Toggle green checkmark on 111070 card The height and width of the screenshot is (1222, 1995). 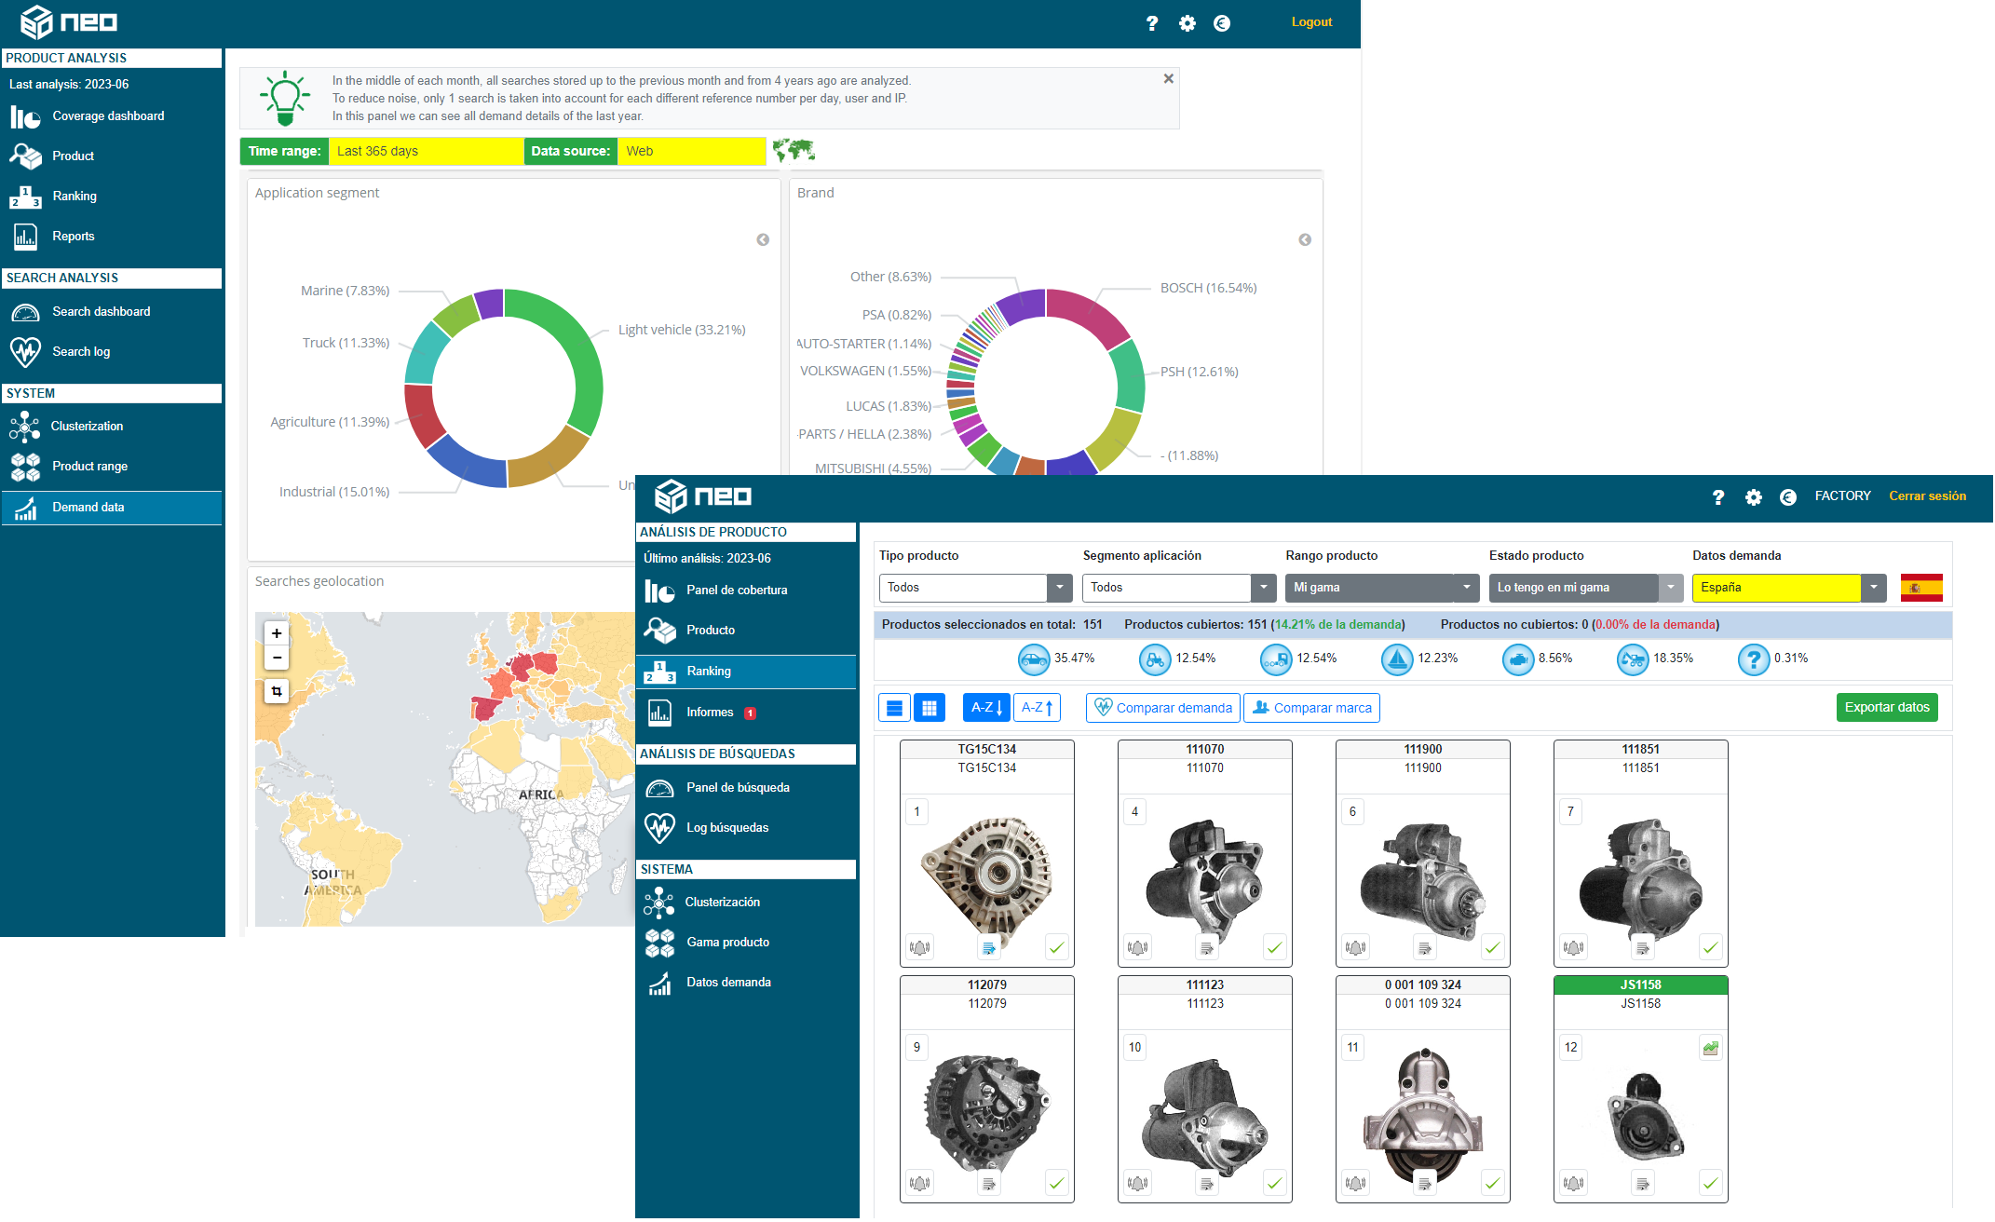(x=1275, y=948)
